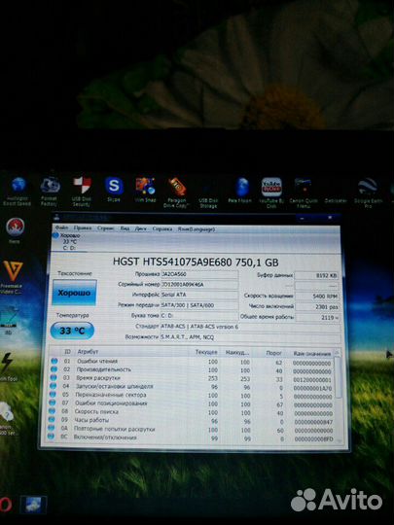Click the status dot for attribute 09
The width and height of the screenshot is (394, 525).
tap(52, 419)
